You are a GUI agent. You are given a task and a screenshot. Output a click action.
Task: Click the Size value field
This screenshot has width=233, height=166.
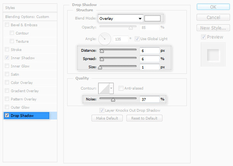coord(150,67)
